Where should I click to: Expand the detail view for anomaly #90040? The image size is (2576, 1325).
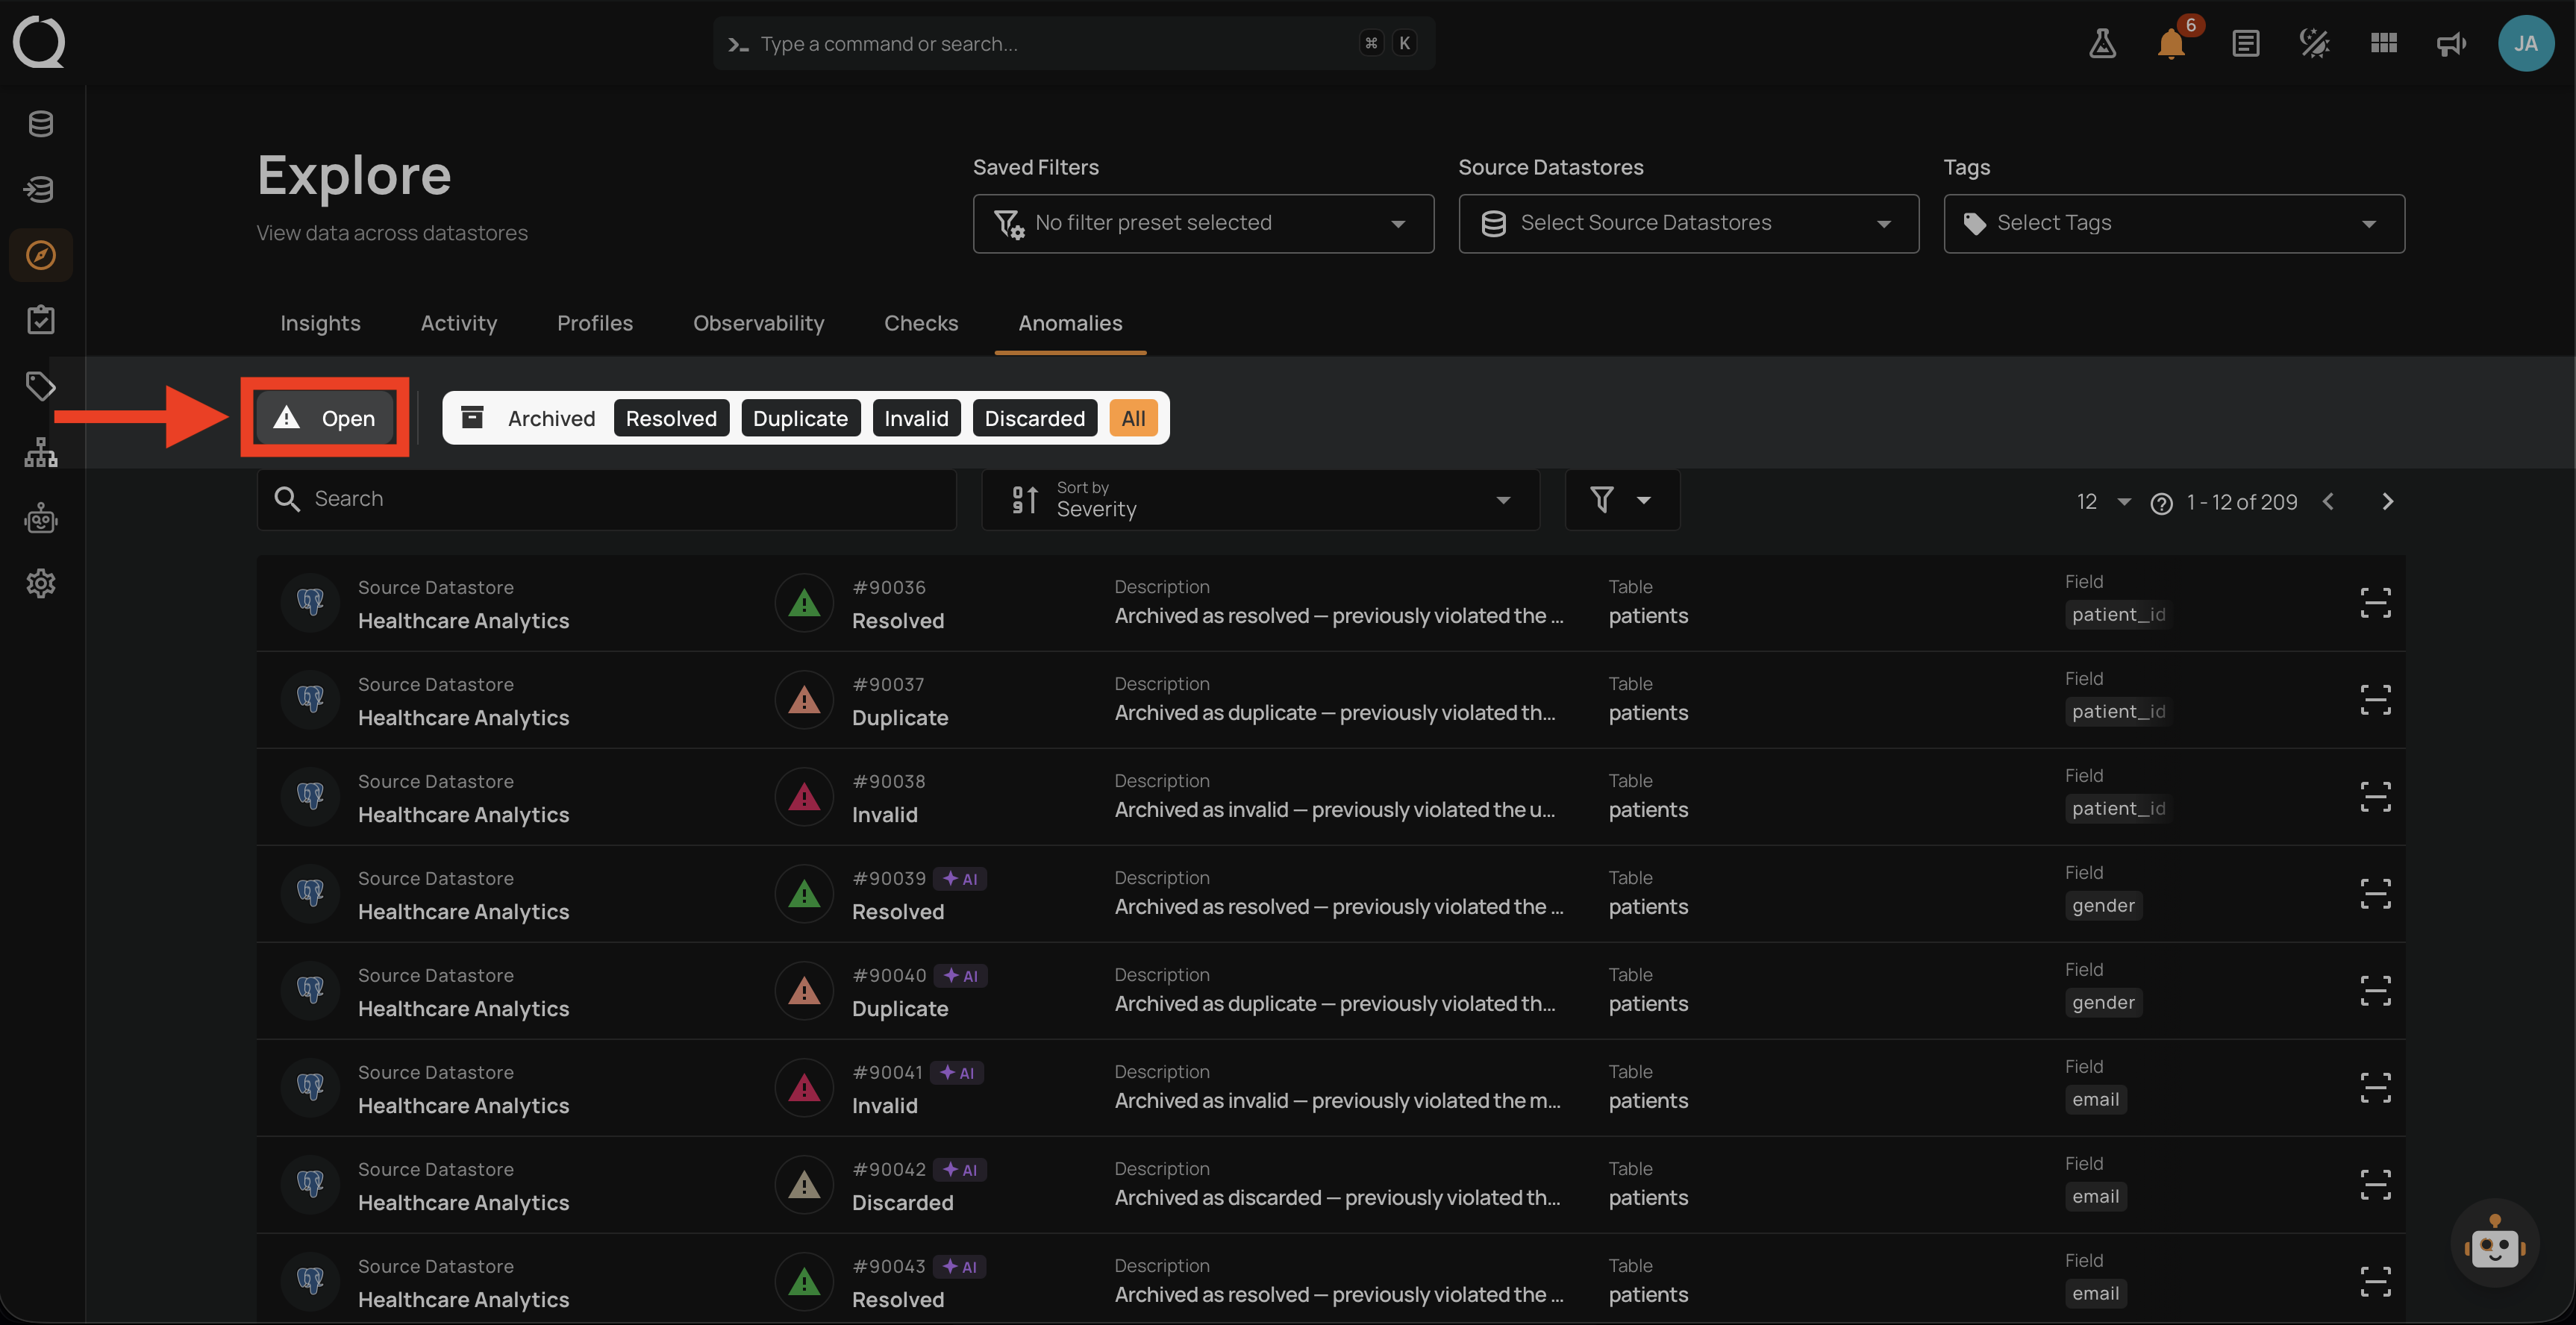(2375, 991)
